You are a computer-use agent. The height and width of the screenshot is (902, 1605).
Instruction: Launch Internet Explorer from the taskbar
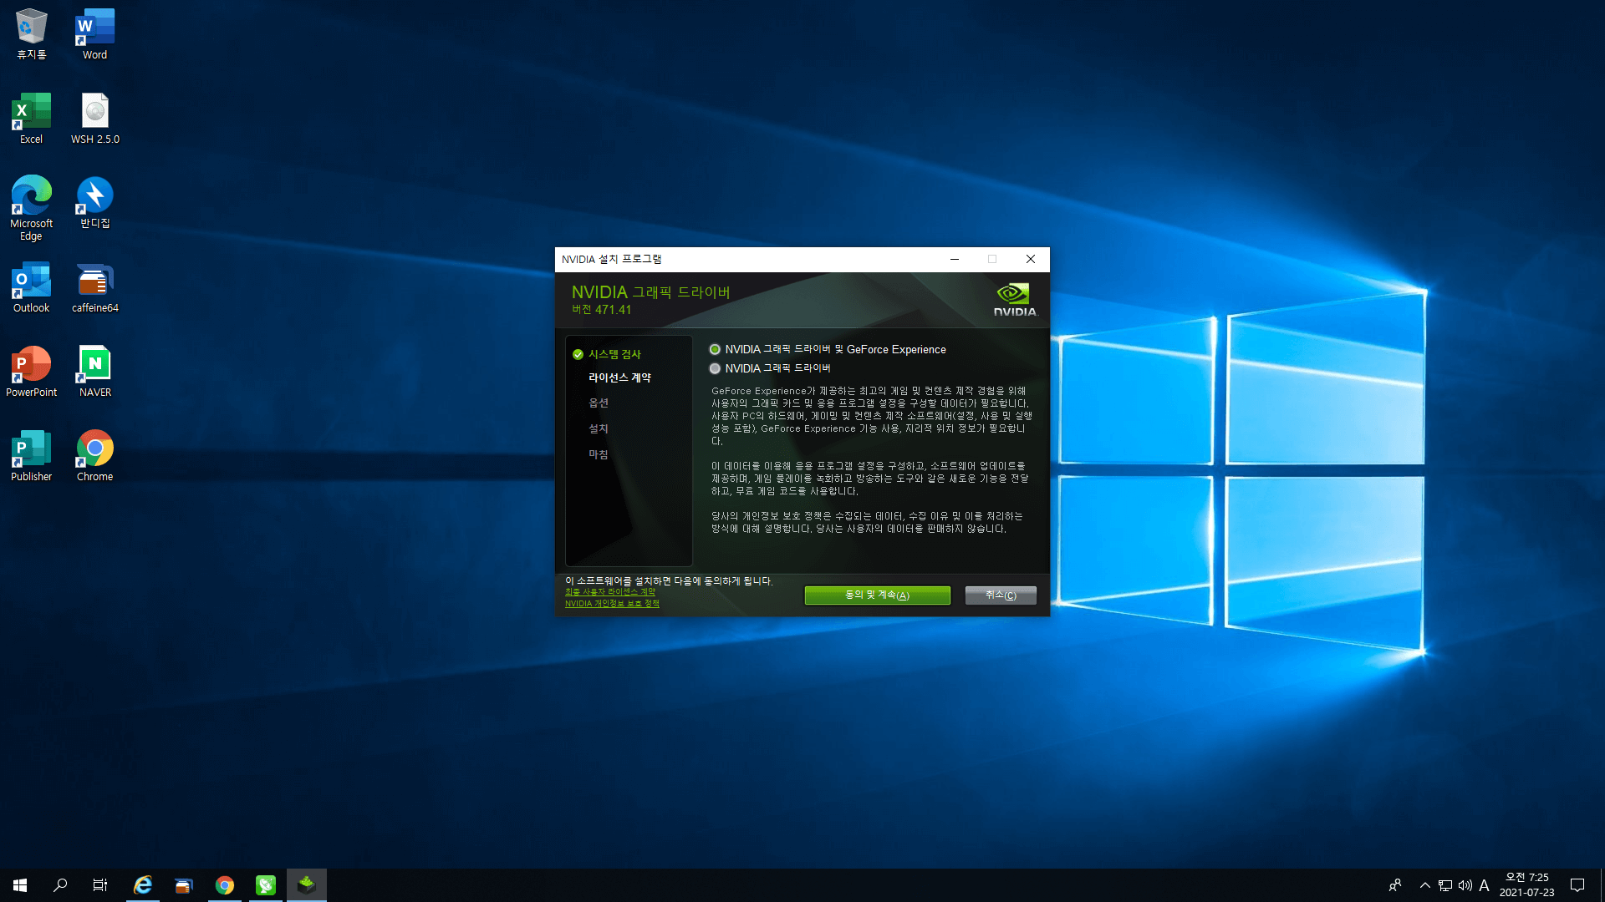click(x=143, y=885)
